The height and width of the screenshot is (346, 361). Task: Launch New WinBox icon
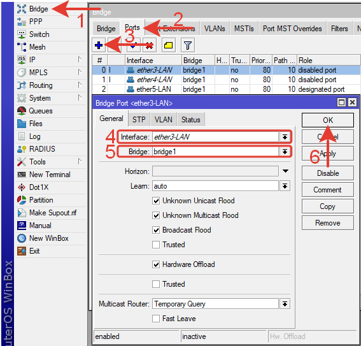tap(22, 238)
